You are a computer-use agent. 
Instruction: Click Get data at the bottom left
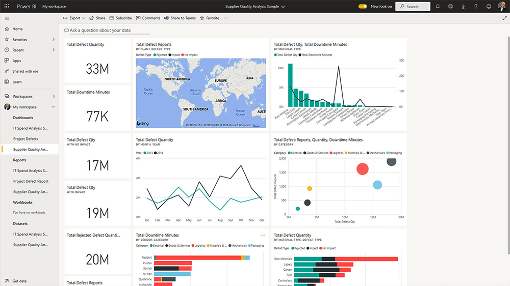(19, 281)
